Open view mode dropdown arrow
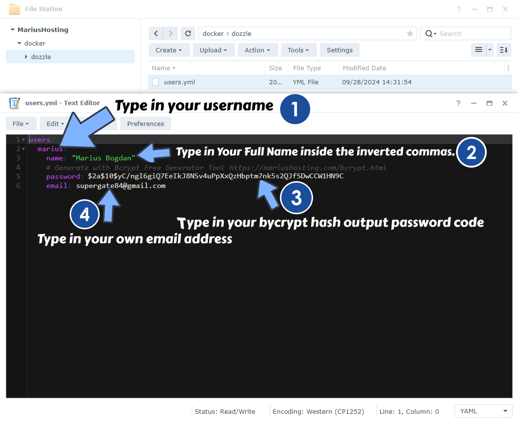This screenshot has height=422, width=518. pyautogui.click(x=490, y=50)
